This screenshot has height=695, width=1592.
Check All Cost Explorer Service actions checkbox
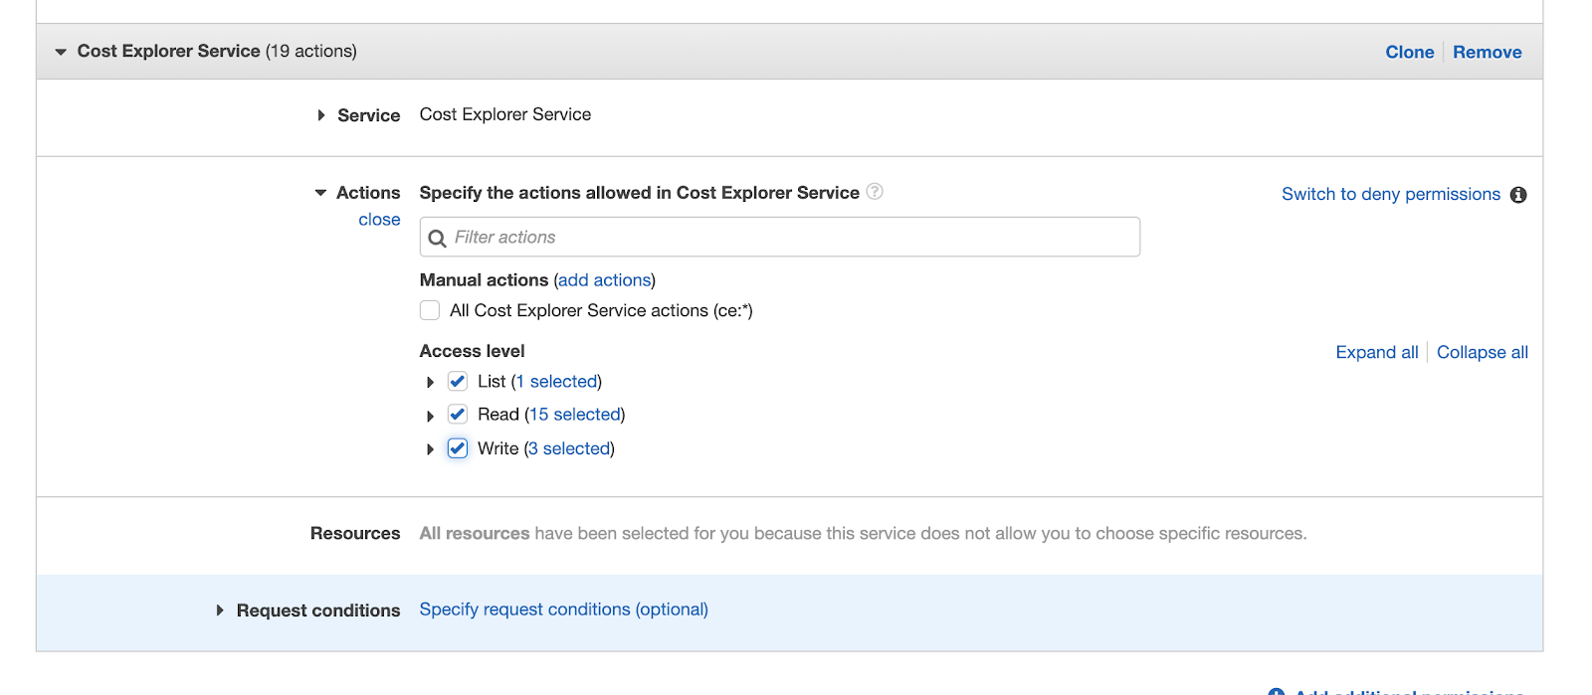pos(430,310)
